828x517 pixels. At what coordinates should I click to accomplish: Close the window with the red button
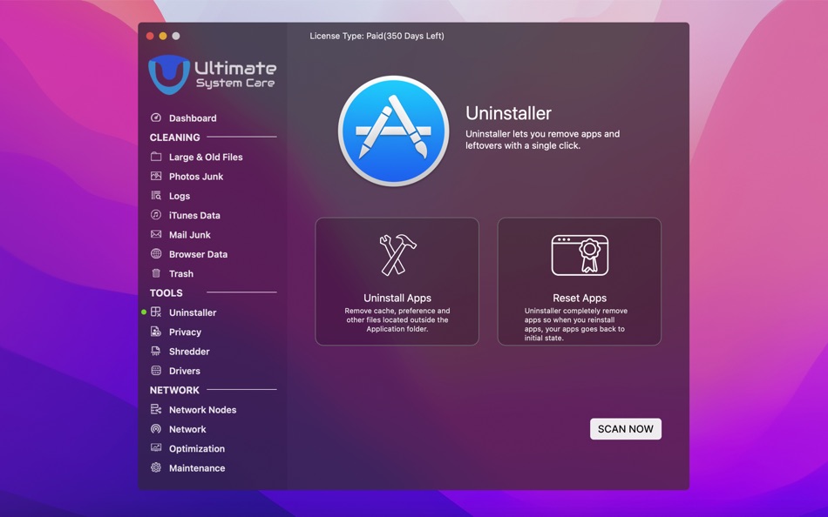[x=150, y=36]
